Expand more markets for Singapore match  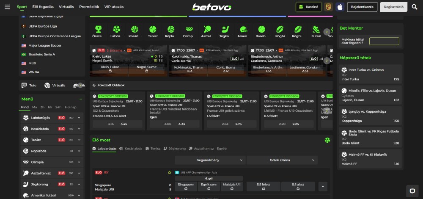pos(323,186)
